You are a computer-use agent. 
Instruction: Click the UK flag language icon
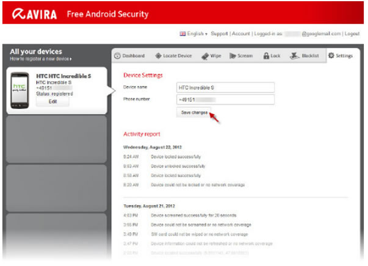point(182,34)
